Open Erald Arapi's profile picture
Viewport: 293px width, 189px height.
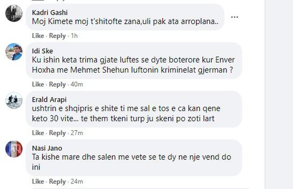pos(14,100)
